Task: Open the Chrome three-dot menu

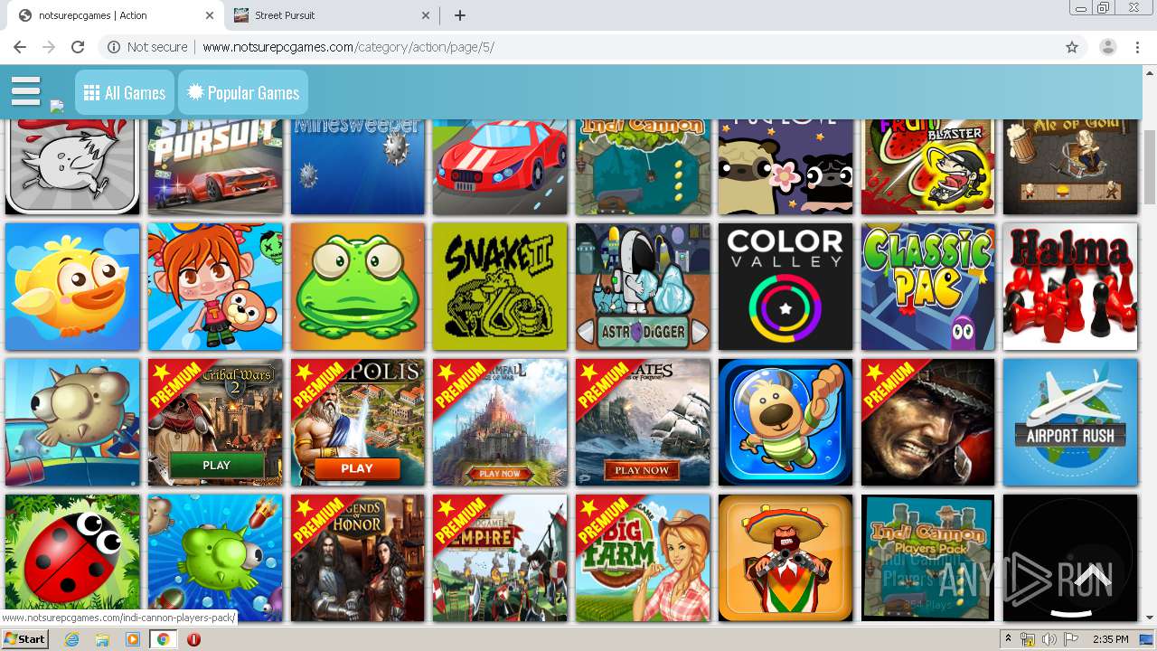Action: [x=1137, y=47]
